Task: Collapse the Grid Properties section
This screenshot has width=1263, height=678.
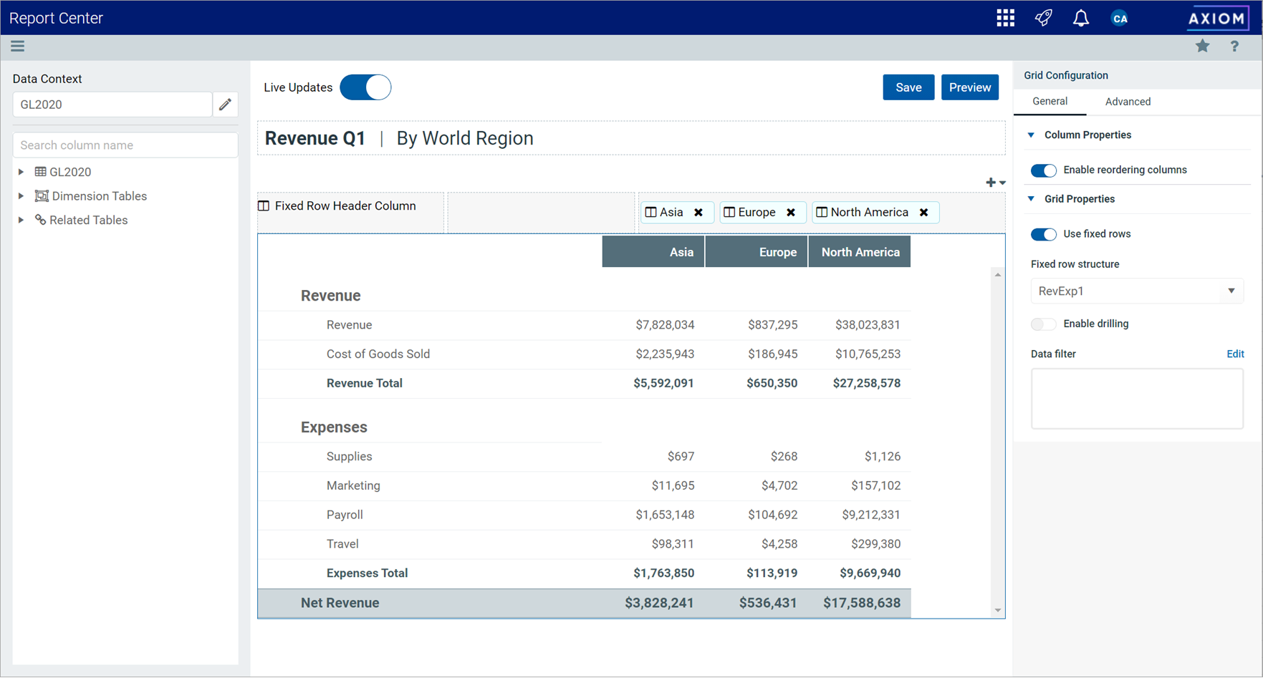Action: click(x=1031, y=199)
